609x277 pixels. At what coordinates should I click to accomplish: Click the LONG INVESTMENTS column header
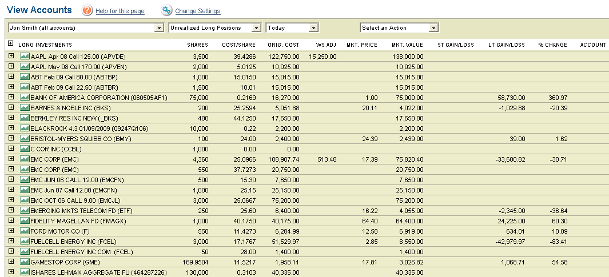(45, 45)
